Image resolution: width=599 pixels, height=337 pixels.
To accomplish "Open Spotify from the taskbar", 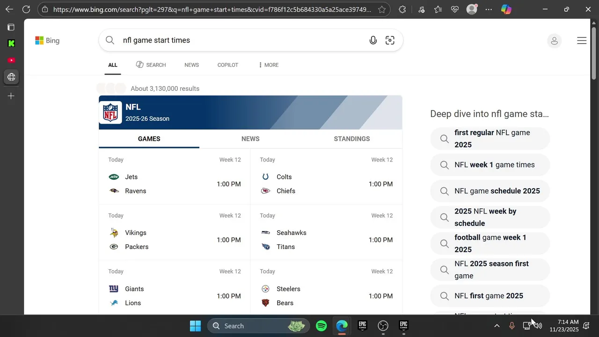I will [x=321, y=326].
